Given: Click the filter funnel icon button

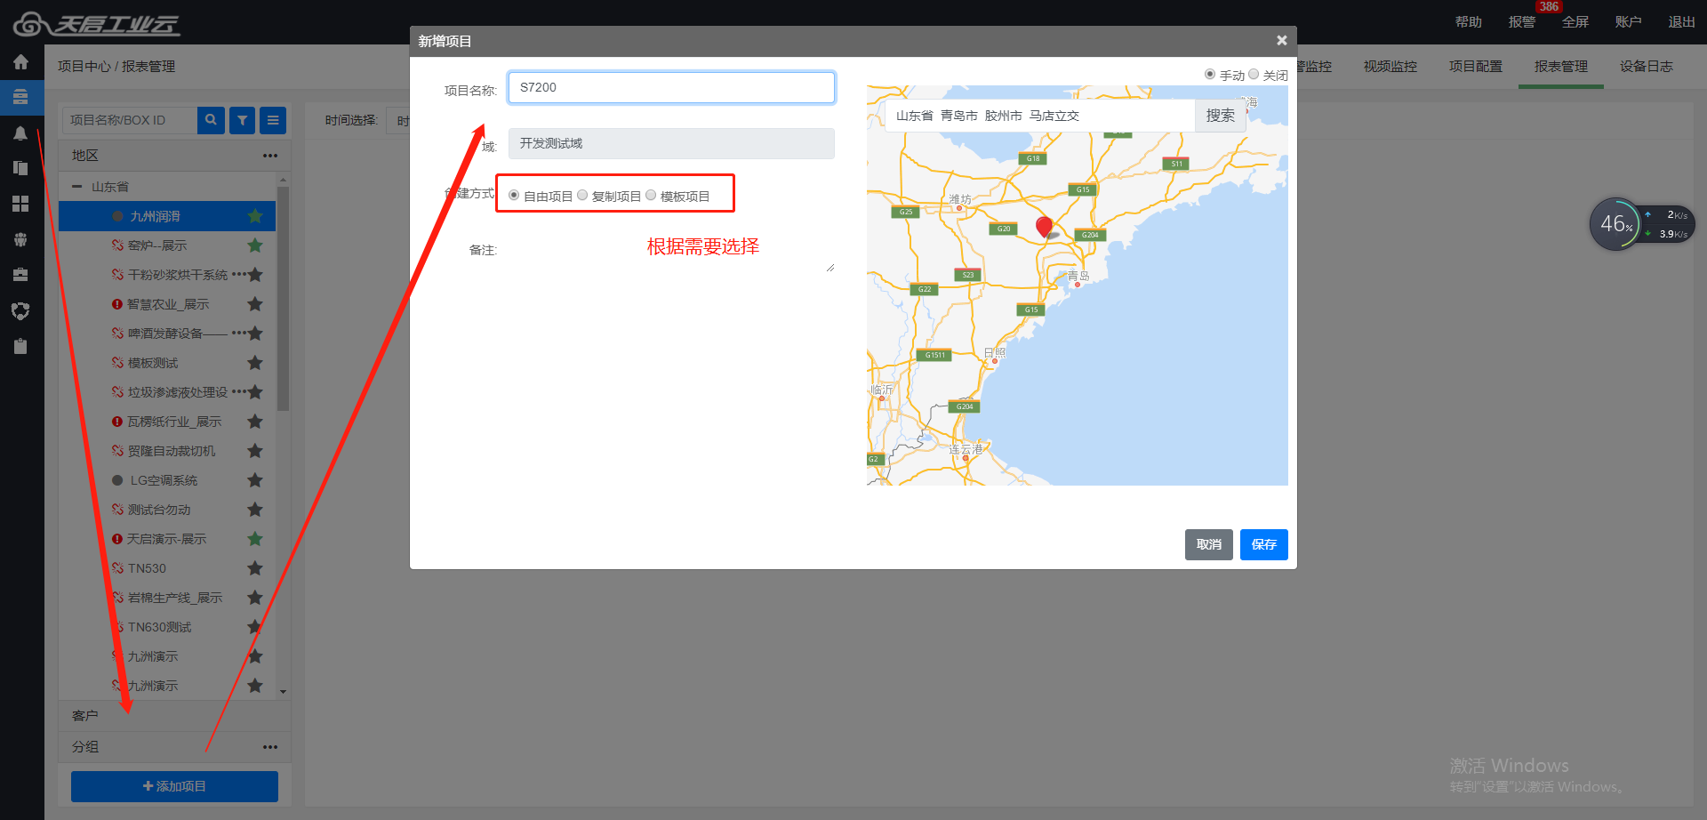Looking at the screenshot, I should click(x=242, y=120).
